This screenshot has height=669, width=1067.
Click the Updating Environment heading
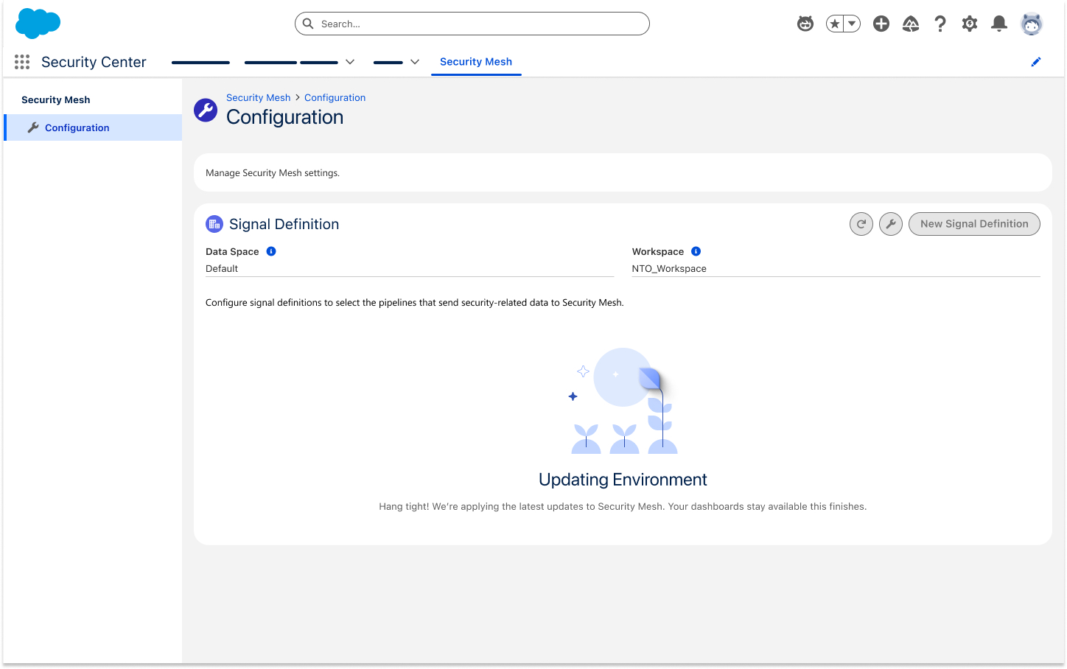point(623,480)
